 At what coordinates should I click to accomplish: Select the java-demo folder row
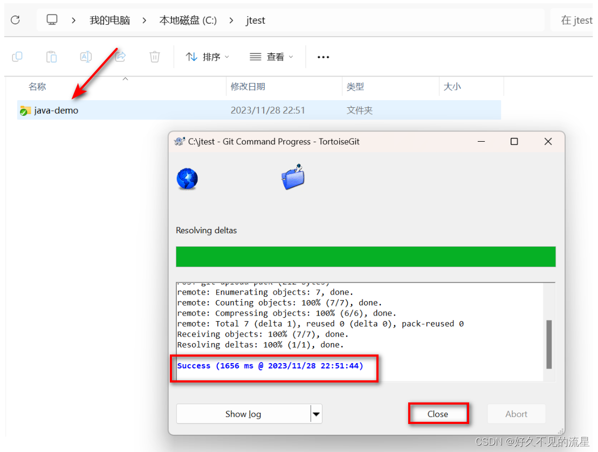click(x=259, y=110)
